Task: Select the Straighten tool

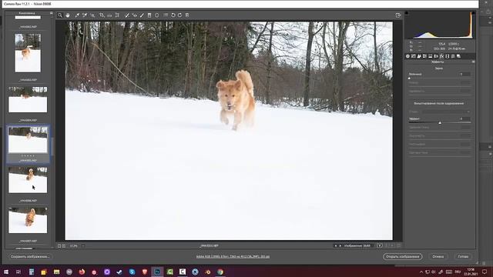Action: click(x=109, y=15)
